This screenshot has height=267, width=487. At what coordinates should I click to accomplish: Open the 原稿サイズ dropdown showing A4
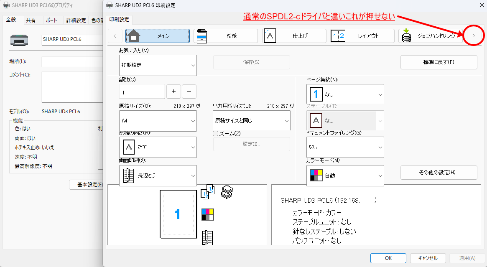click(x=158, y=121)
